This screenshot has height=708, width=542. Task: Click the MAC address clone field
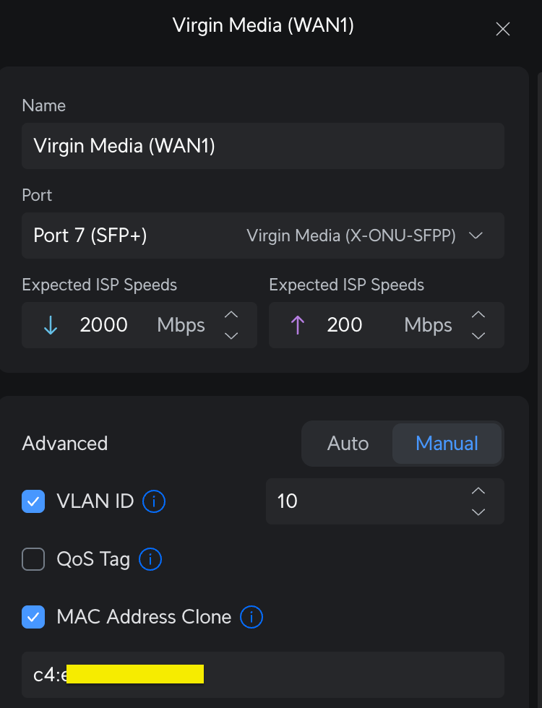click(x=263, y=674)
